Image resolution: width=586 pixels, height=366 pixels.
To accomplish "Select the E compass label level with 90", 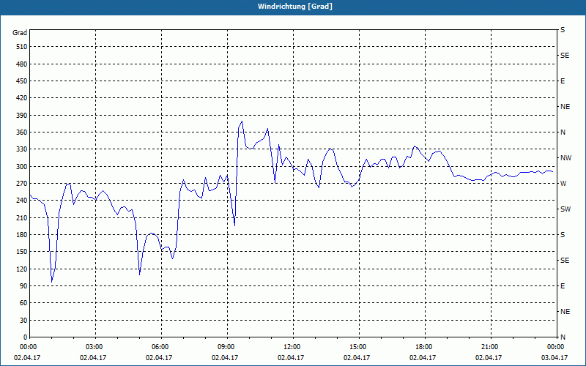I will click(563, 286).
